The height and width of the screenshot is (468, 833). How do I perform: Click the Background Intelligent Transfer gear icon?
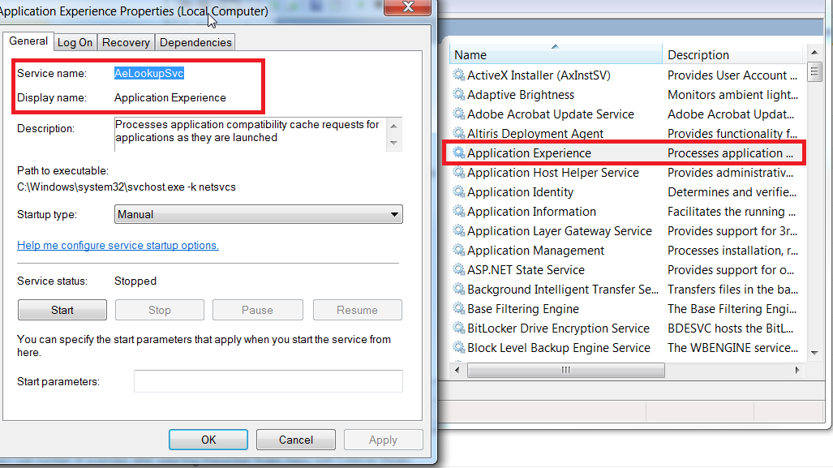458,289
